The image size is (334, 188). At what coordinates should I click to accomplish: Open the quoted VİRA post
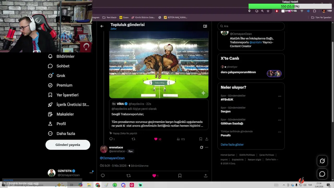[x=159, y=114]
